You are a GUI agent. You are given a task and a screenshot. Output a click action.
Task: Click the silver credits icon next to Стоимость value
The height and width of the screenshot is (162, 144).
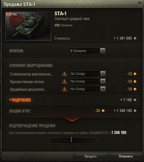(135, 38)
